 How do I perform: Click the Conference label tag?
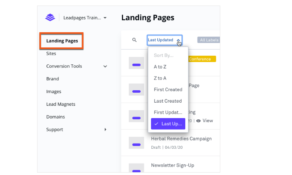point(202,59)
